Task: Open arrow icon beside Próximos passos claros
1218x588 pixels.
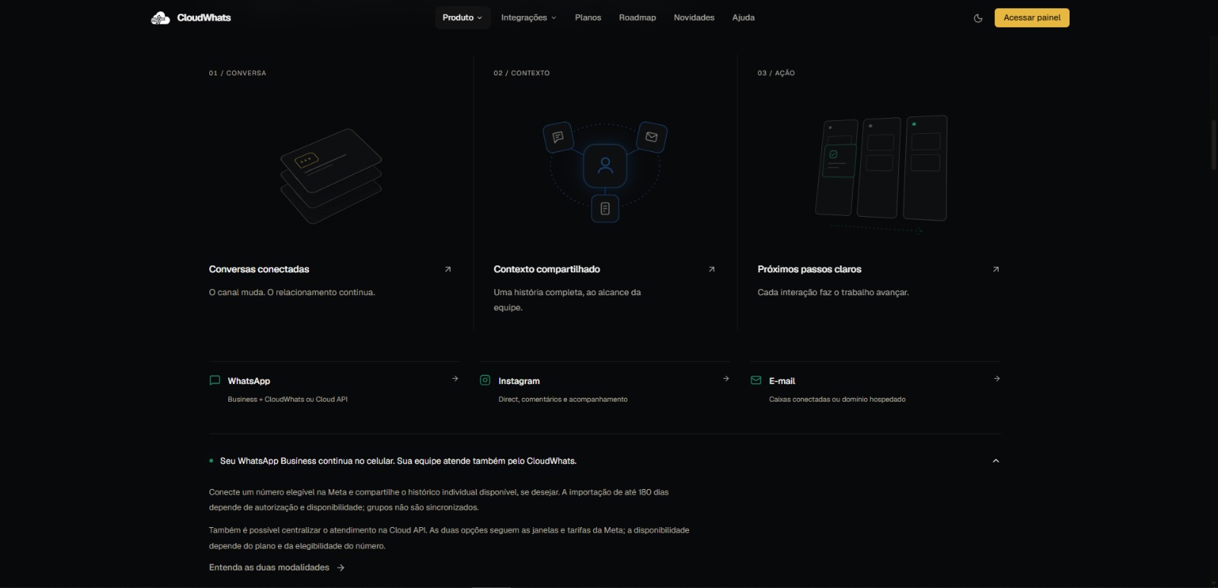Action: click(996, 269)
